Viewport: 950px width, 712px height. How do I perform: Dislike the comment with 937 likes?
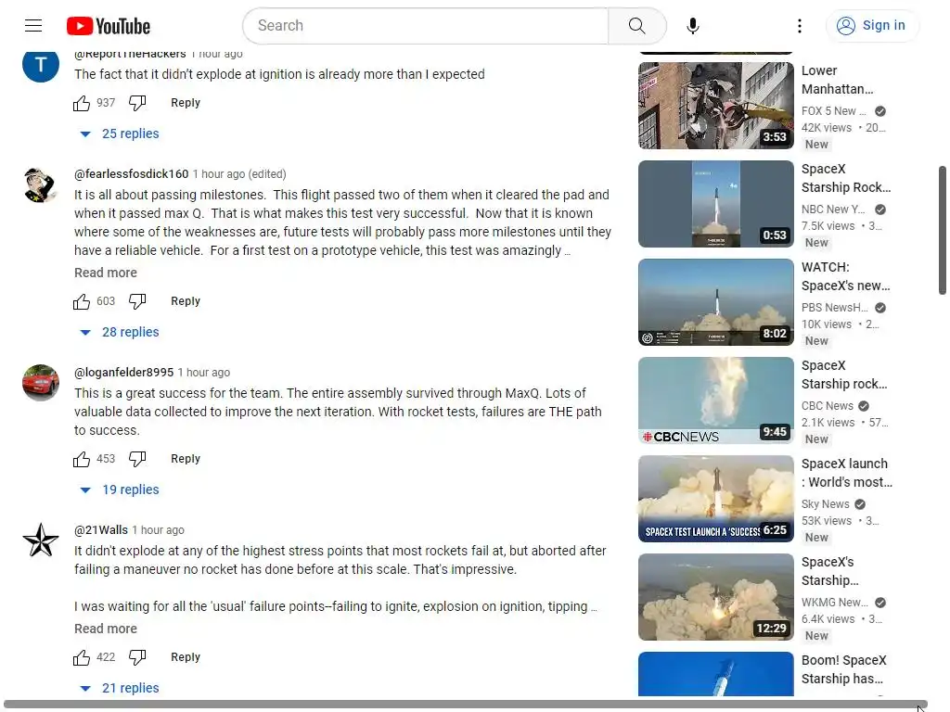(x=137, y=103)
